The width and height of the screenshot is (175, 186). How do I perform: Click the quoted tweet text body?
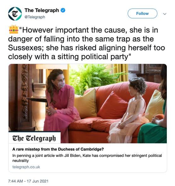(x=86, y=43)
